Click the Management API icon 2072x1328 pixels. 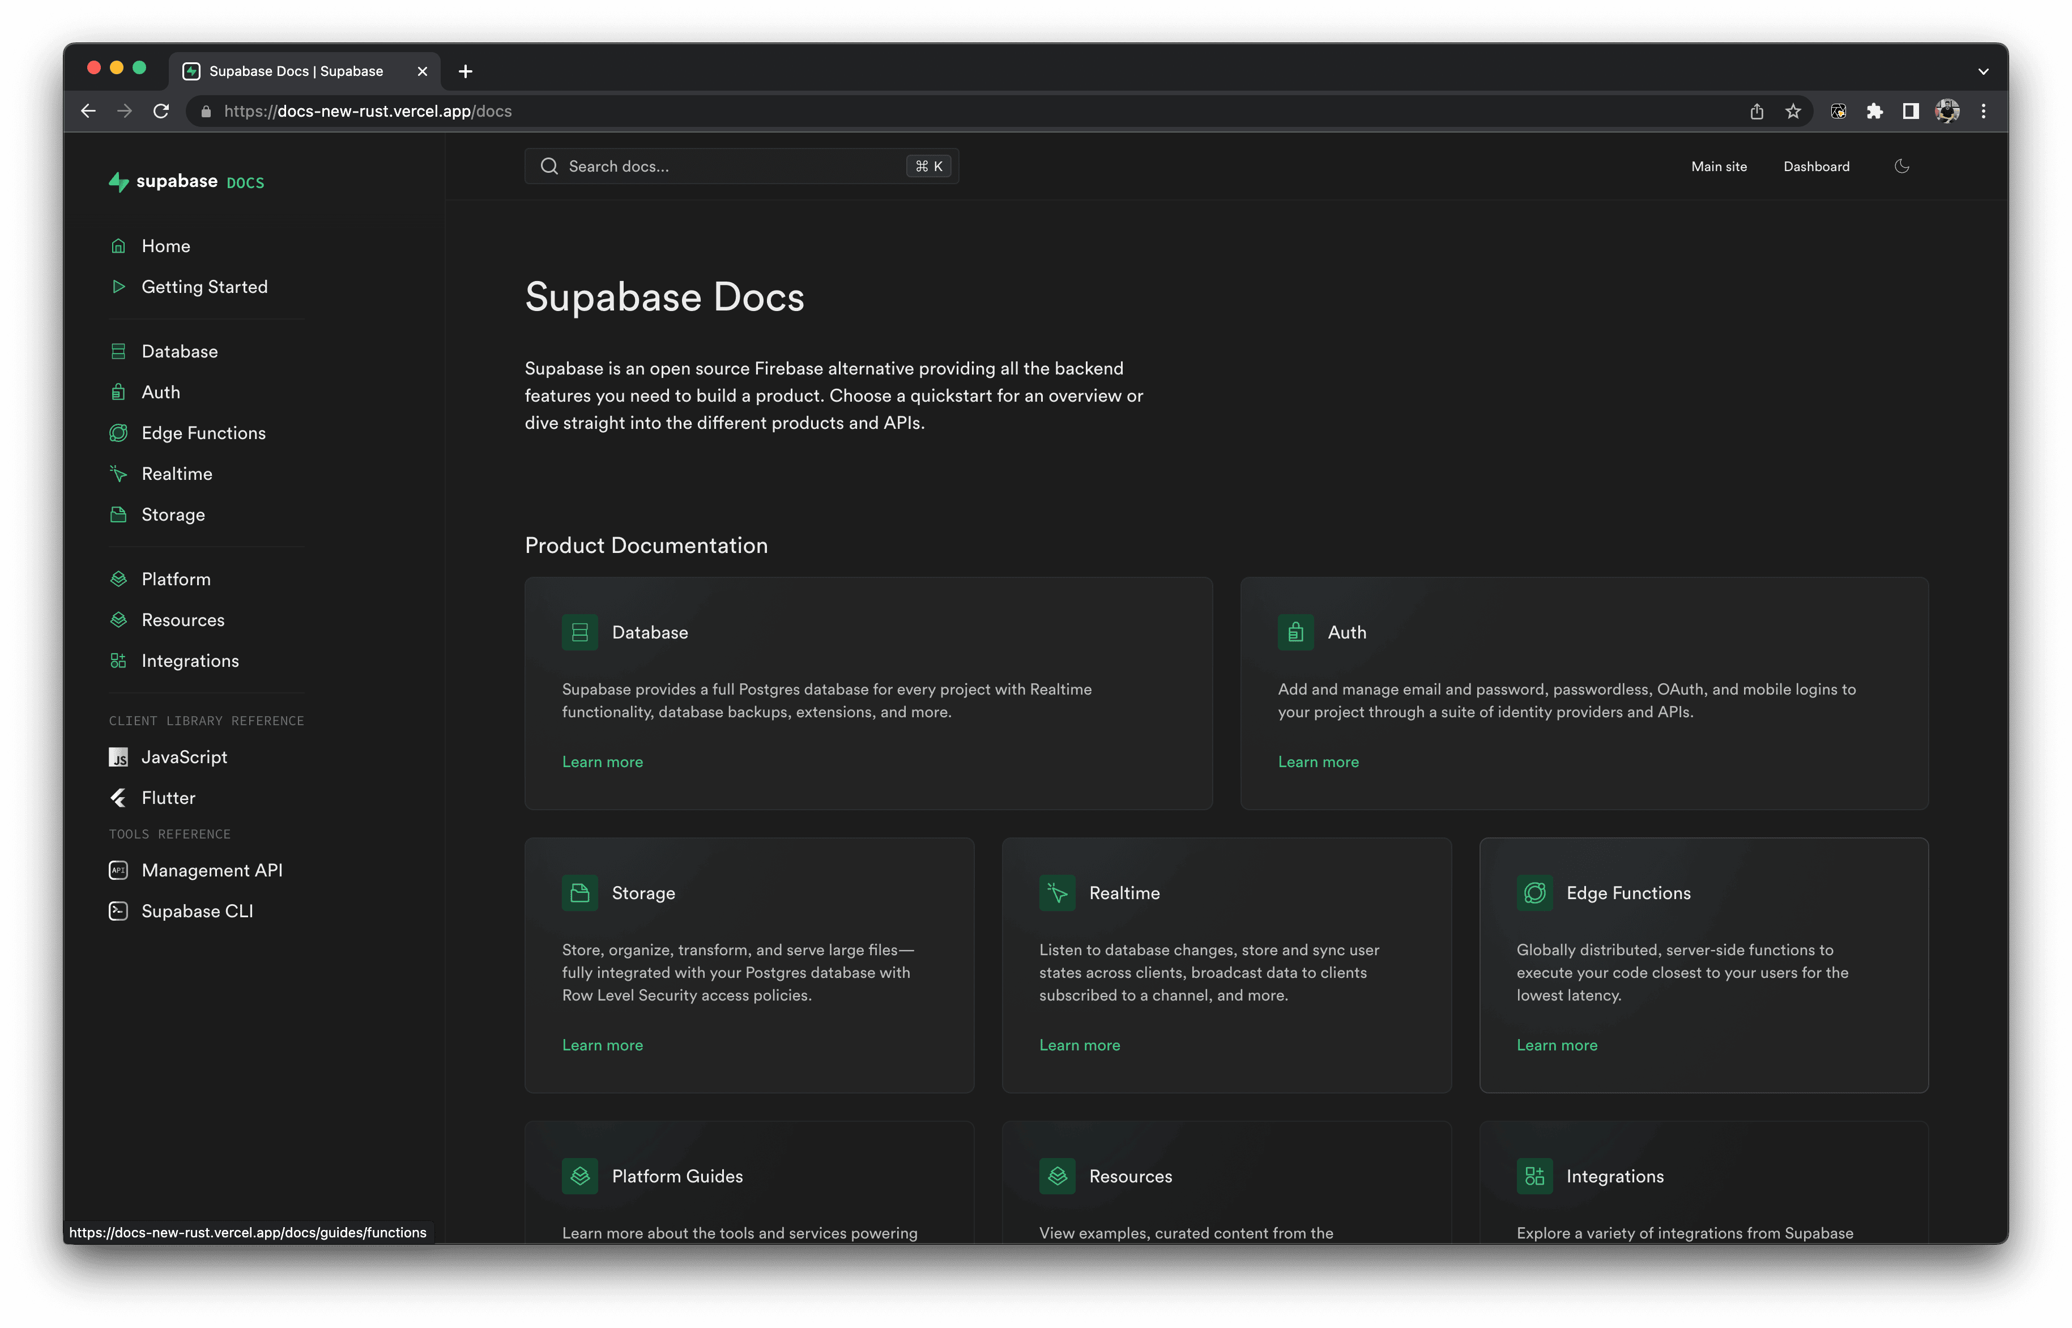tap(119, 870)
